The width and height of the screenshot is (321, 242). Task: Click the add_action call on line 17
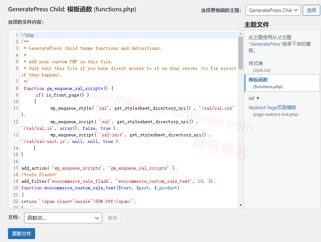coord(34,168)
